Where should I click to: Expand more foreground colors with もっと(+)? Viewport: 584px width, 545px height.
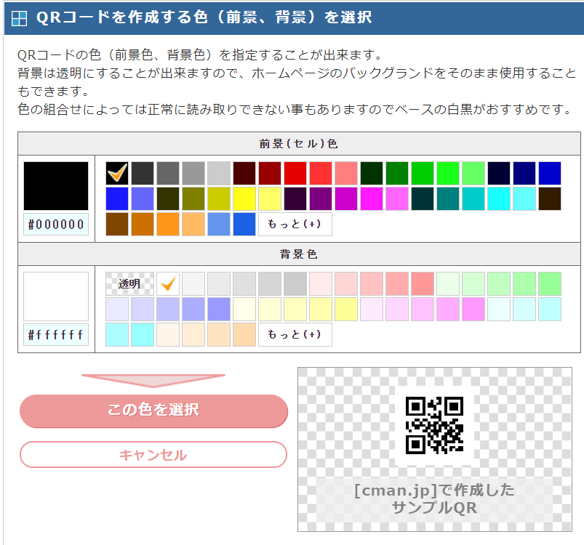(x=295, y=224)
